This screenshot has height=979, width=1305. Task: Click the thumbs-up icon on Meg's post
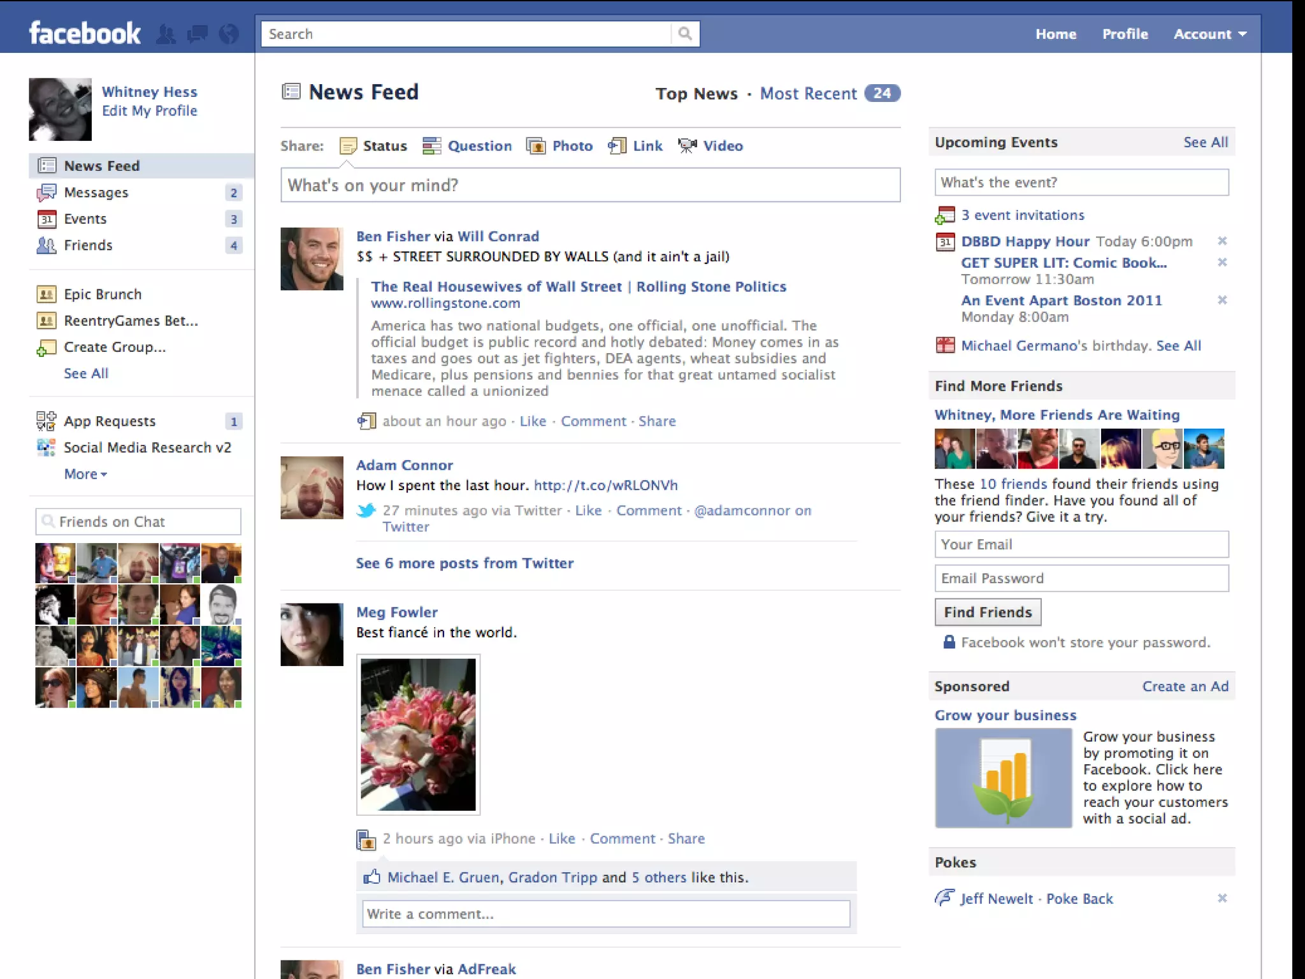(371, 877)
